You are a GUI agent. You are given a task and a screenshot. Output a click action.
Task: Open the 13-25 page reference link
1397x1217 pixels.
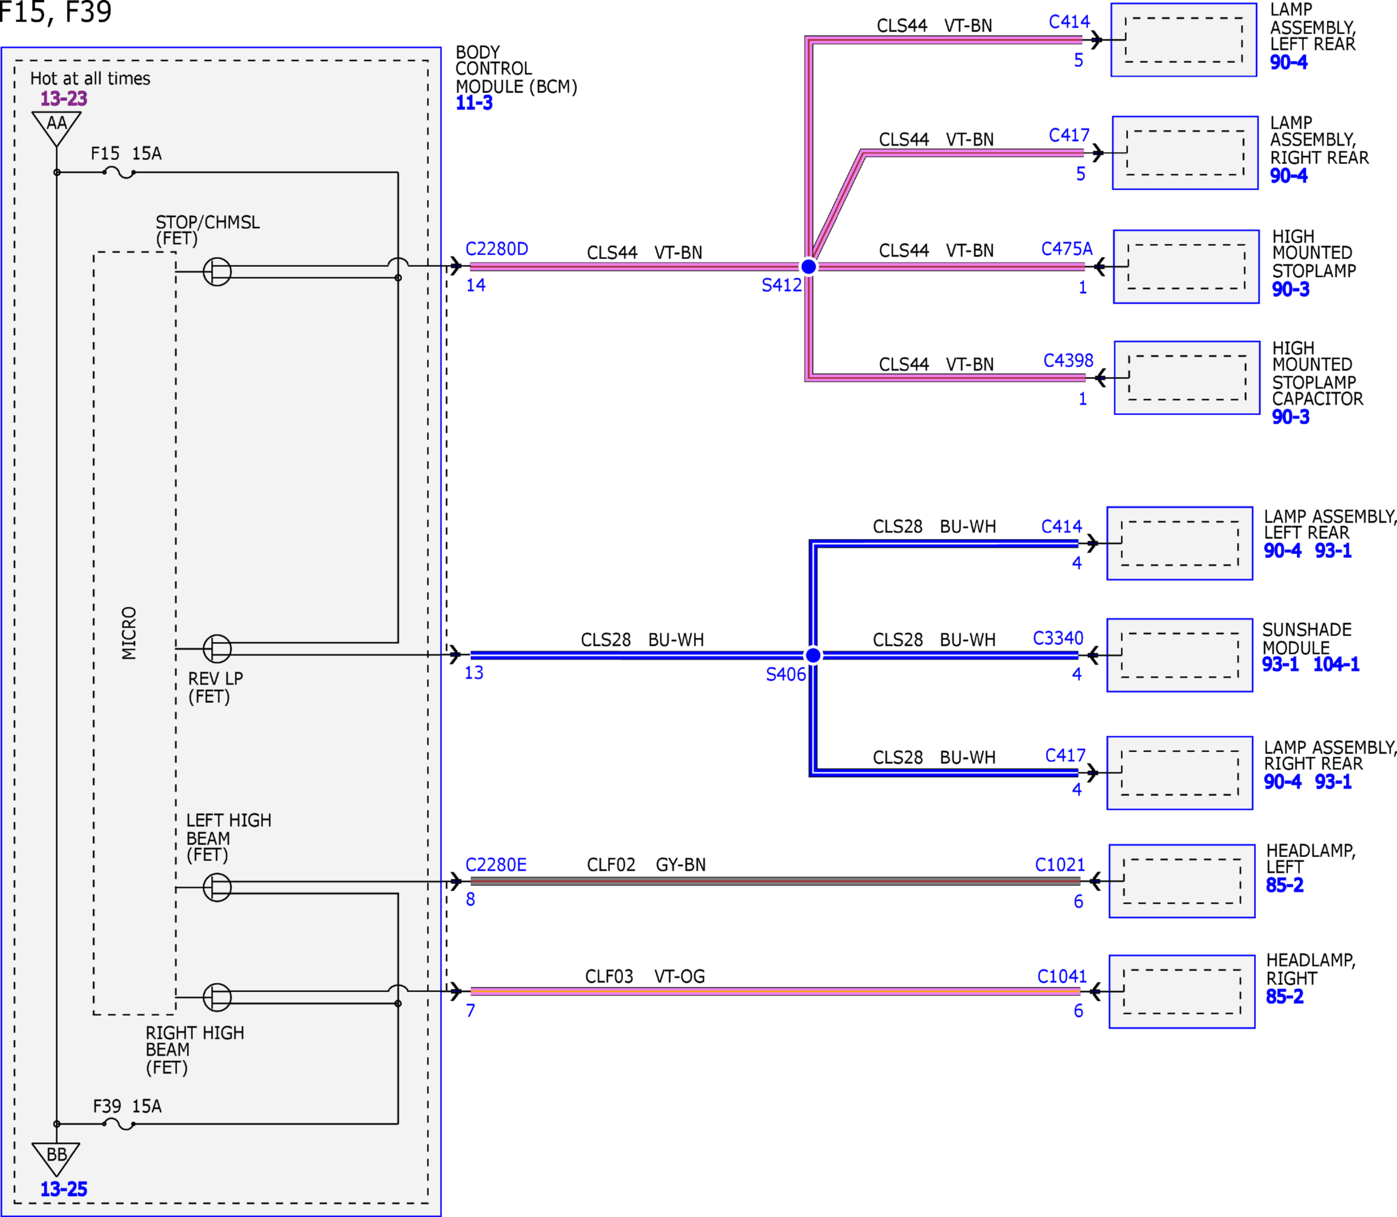pos(64,1189)
